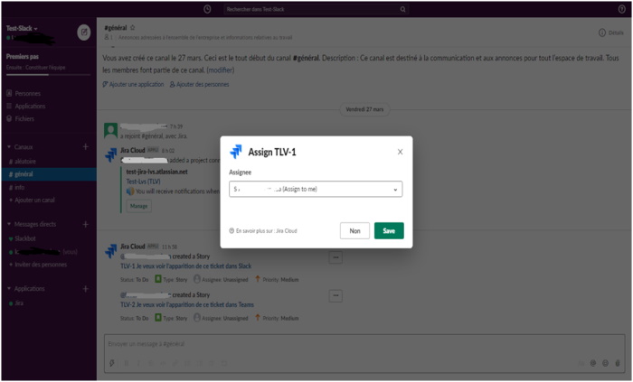
Task: Click the Jira logo in Assign dialog header
Action: (x=236, y=152)
